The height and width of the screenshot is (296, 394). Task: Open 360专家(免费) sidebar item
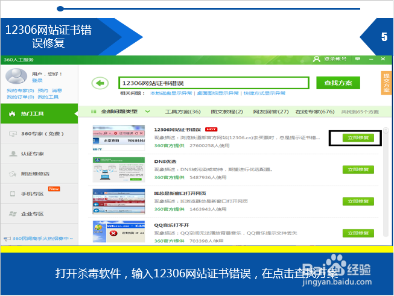(39, 134)
